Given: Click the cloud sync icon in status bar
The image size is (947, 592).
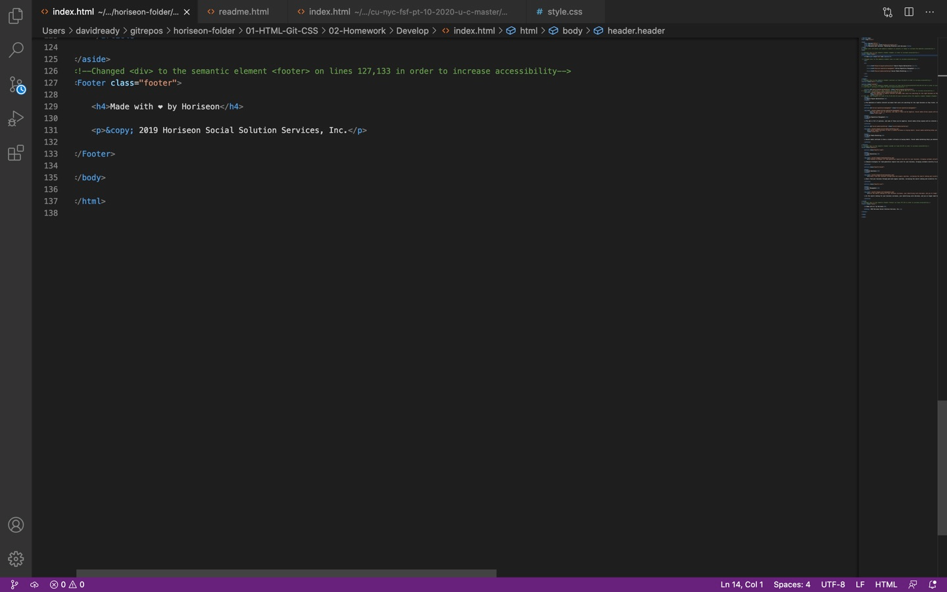Looking at the screenshot, I should click(34, 584).
